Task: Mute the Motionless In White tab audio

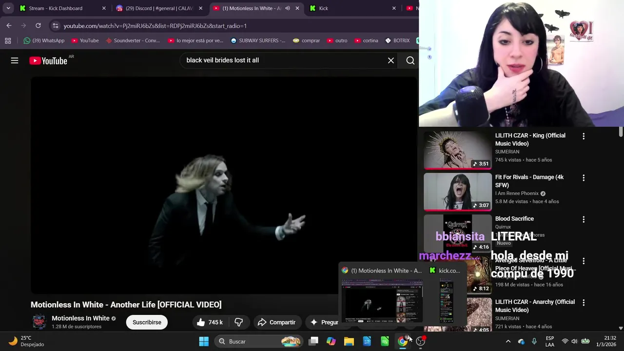Action: point(288,8)
